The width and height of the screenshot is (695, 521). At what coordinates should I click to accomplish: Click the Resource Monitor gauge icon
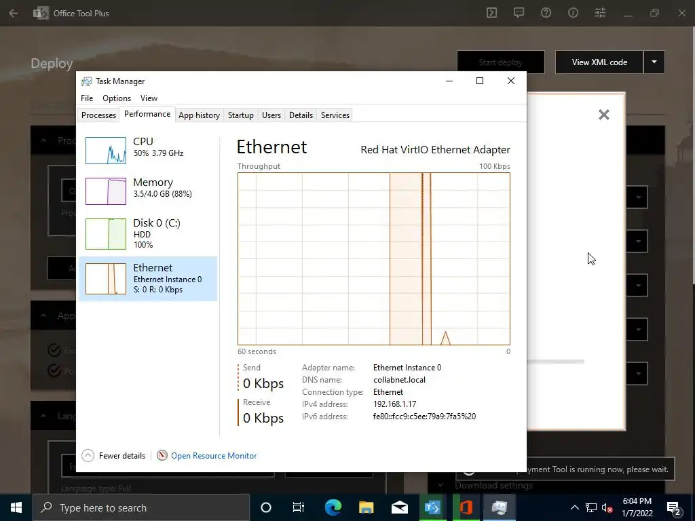162,455
